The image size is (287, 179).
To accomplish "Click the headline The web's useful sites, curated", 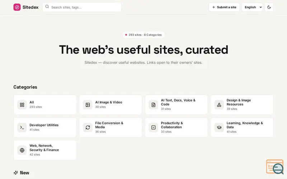I will pos(143,50).
